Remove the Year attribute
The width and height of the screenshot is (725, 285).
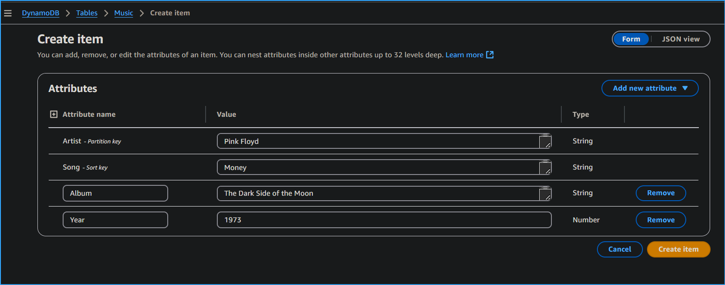point(661,220)
